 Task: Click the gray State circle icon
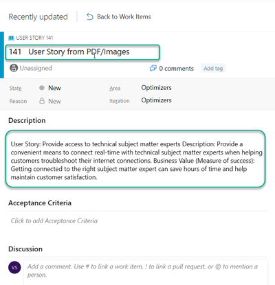pos(42,88)
